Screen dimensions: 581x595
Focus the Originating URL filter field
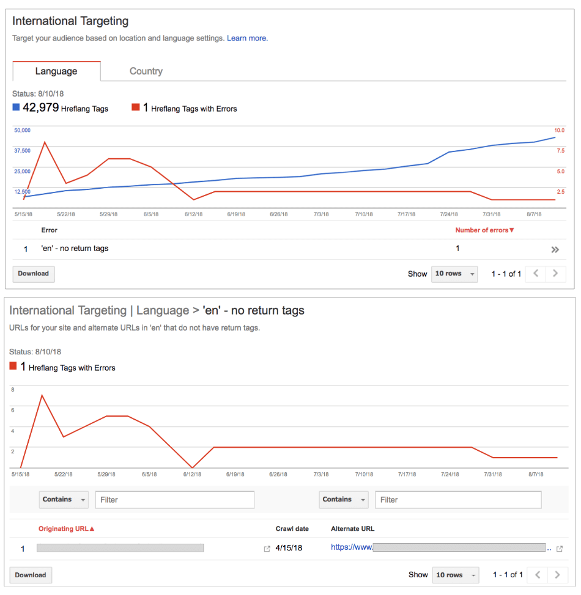point(174,500)
